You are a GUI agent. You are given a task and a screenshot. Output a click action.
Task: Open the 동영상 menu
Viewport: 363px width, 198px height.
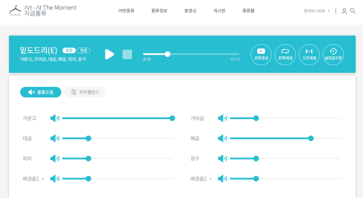coord(190,11)
